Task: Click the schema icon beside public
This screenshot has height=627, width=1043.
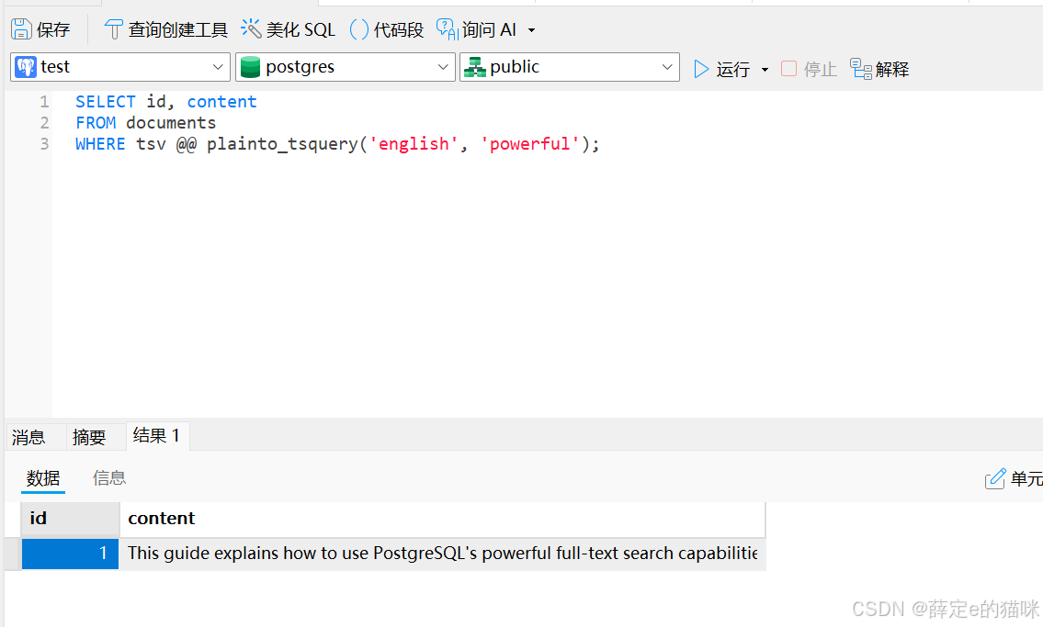Action: tap(474, 67)
